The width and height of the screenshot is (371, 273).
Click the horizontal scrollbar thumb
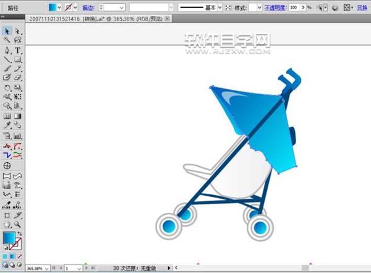[305, 268]
